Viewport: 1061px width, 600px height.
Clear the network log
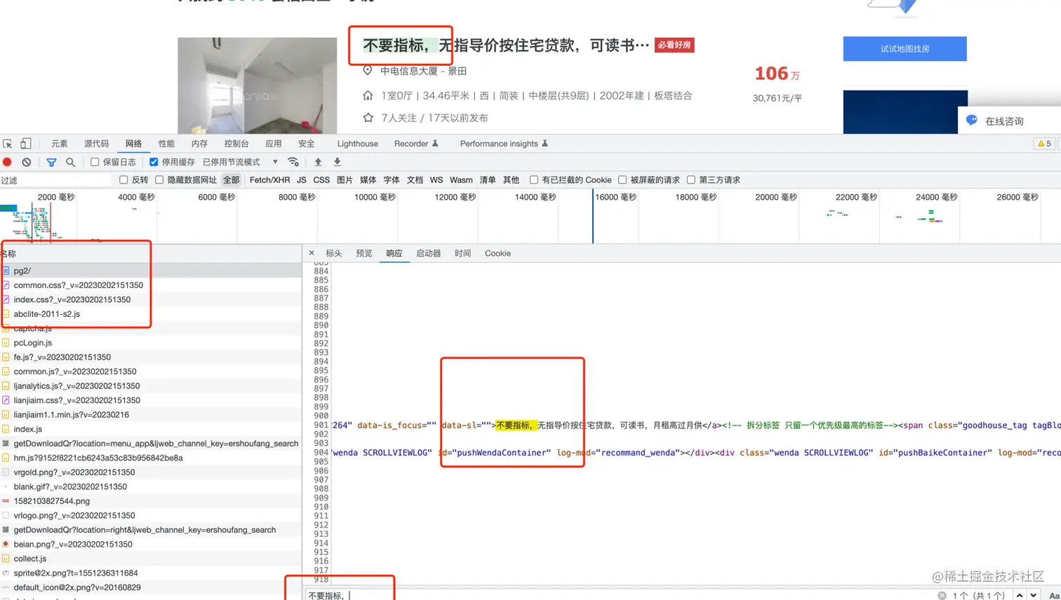(x=27, y=162)
